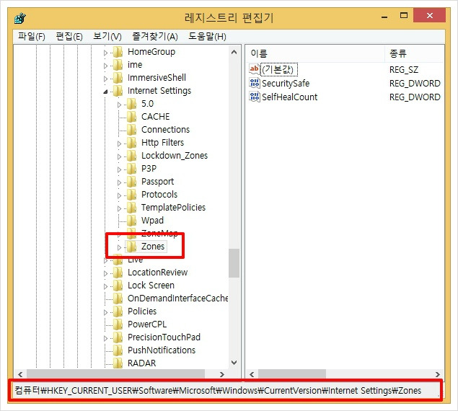Click the (기본값) string value icon
Screen dimensions: 458x411
254,69
